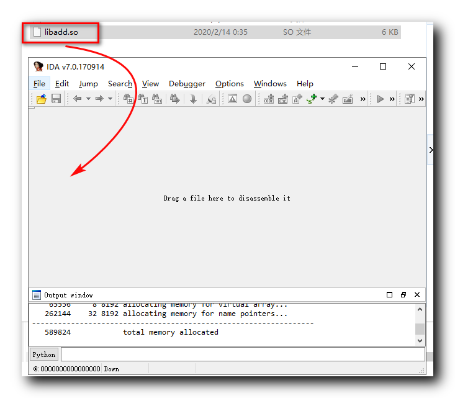
Task: Open the Help menu
Action: (305, 84)
